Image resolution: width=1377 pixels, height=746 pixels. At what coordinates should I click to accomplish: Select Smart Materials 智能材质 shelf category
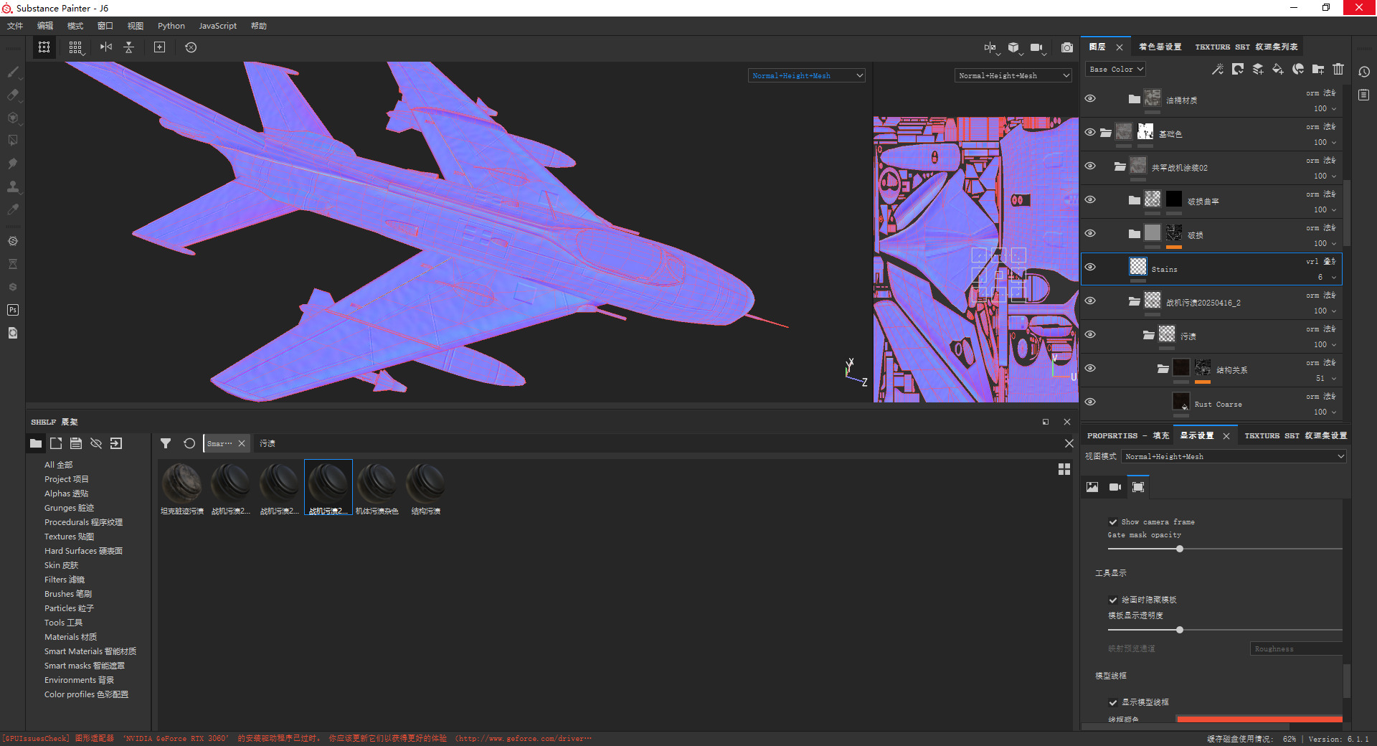pos(90,651)
